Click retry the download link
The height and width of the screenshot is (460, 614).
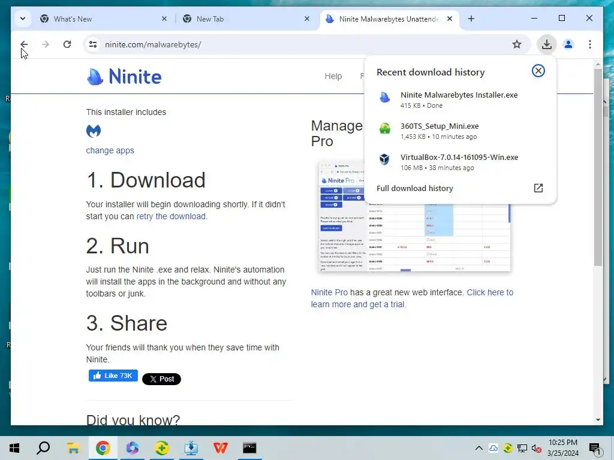click(171, 216)
